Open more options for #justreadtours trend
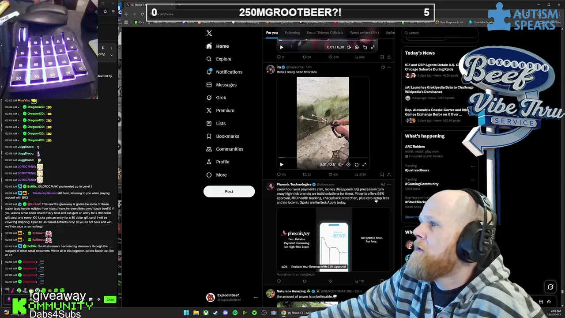The height and width of the screenshot is (318, 565). (x=473, y=167)
